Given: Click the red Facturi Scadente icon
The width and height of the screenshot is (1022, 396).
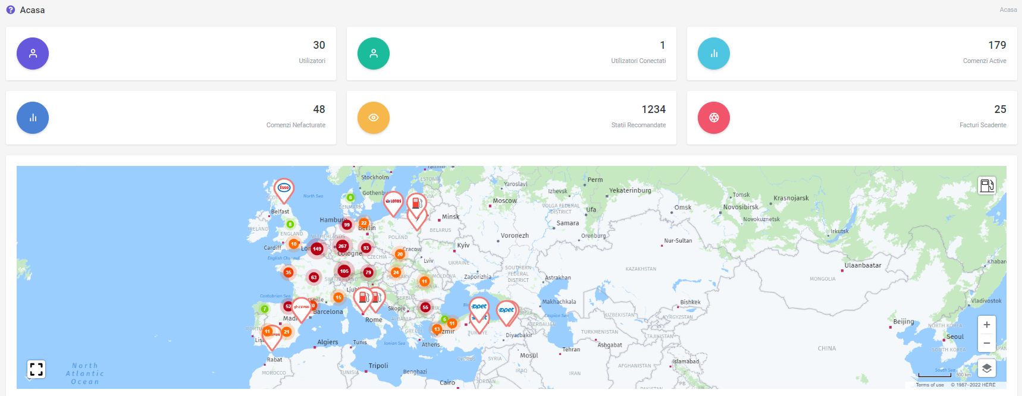Looking at the screenshot, I should pyautogui.click(x=714, y=118).
